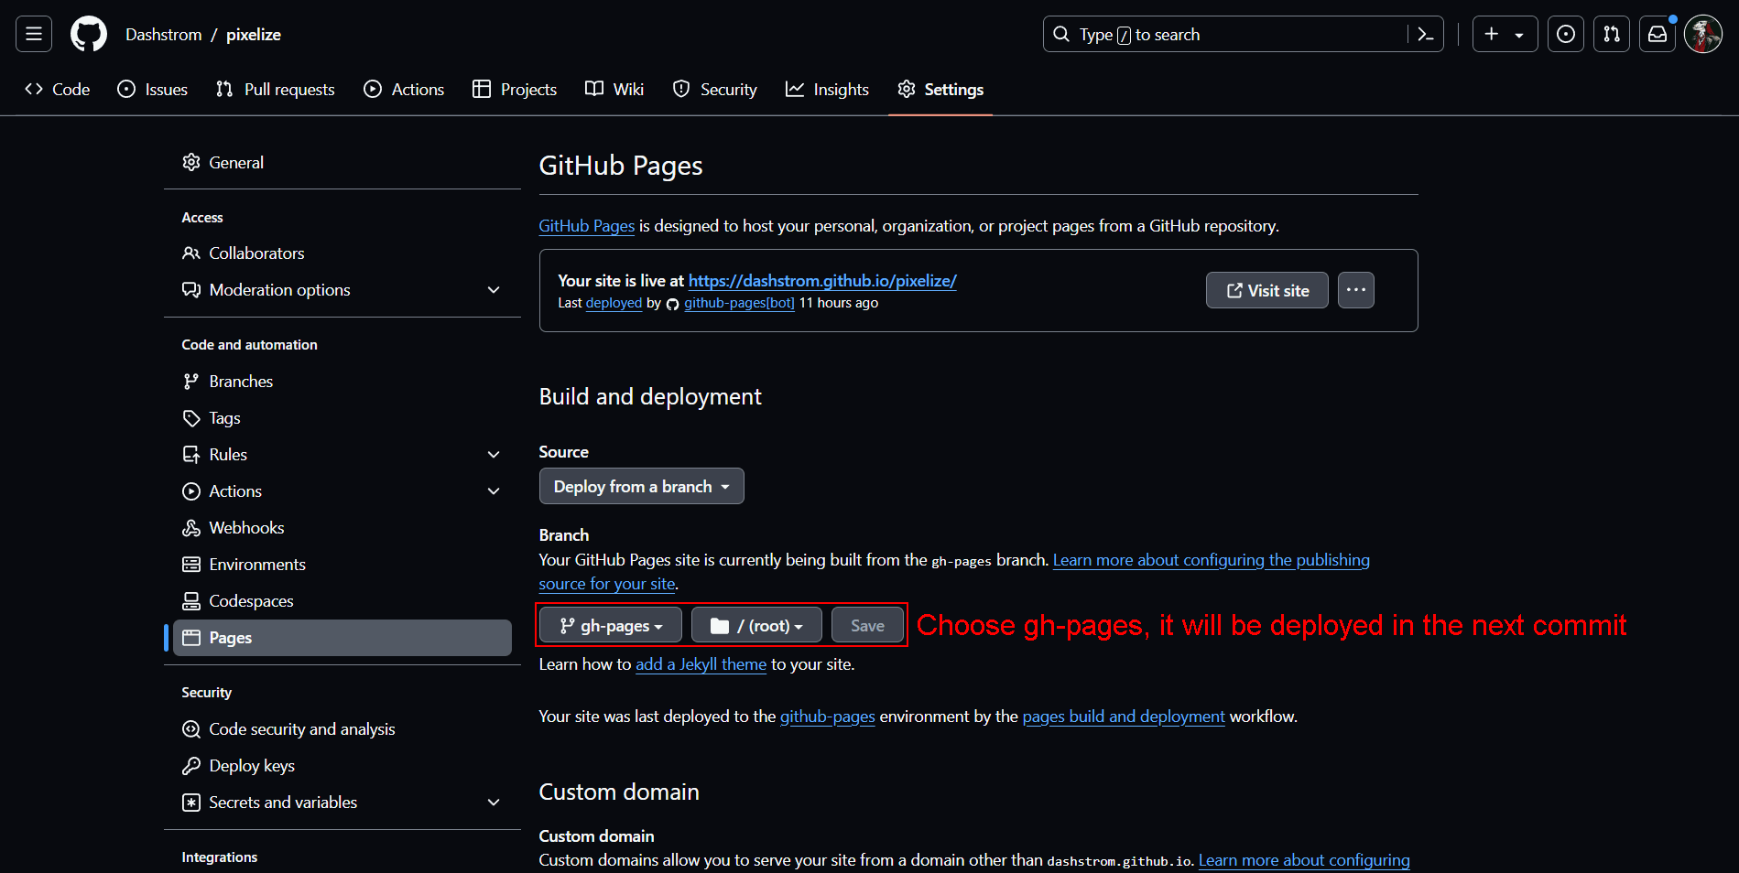Open the Wiki tab
Viewport: 1739px width, 873px height.
tap(615, 89)
